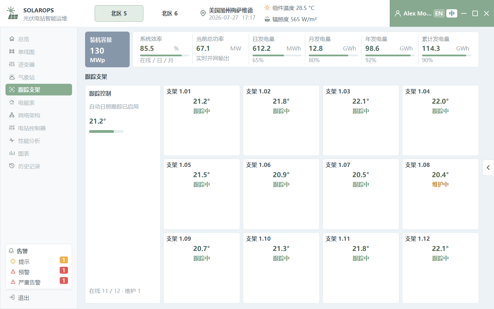Viewport: 494px width, 309px height.
Task: Open the 支架 1.08 maintenance tracker card
Action: click(440, 194)
